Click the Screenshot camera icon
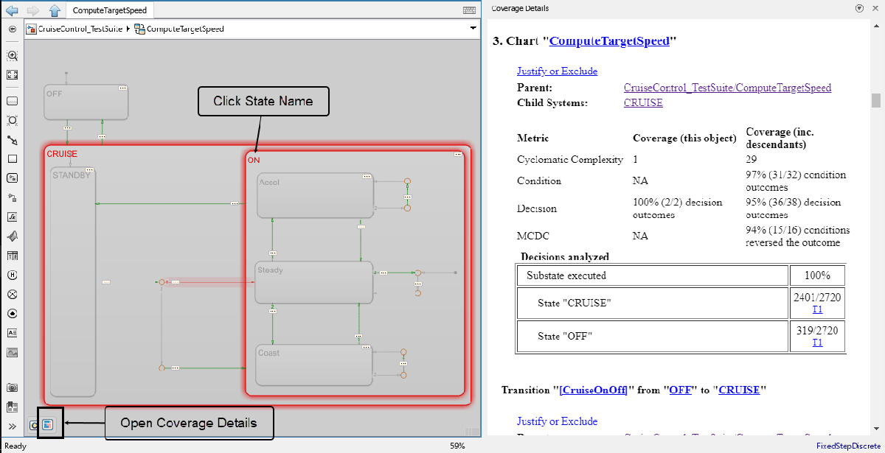The width and height of the screenshot is (885, 453). [x=13, y=387]
